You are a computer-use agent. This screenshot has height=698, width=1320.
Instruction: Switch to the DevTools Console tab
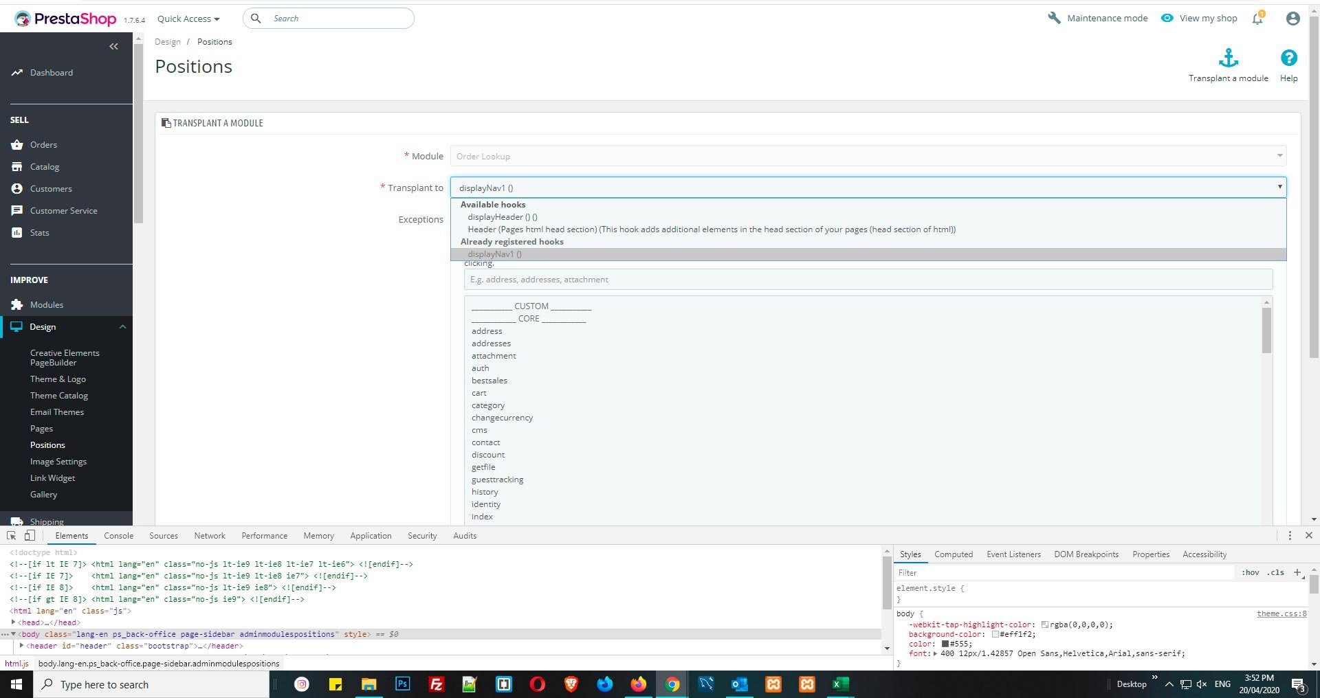coord(119,536)
